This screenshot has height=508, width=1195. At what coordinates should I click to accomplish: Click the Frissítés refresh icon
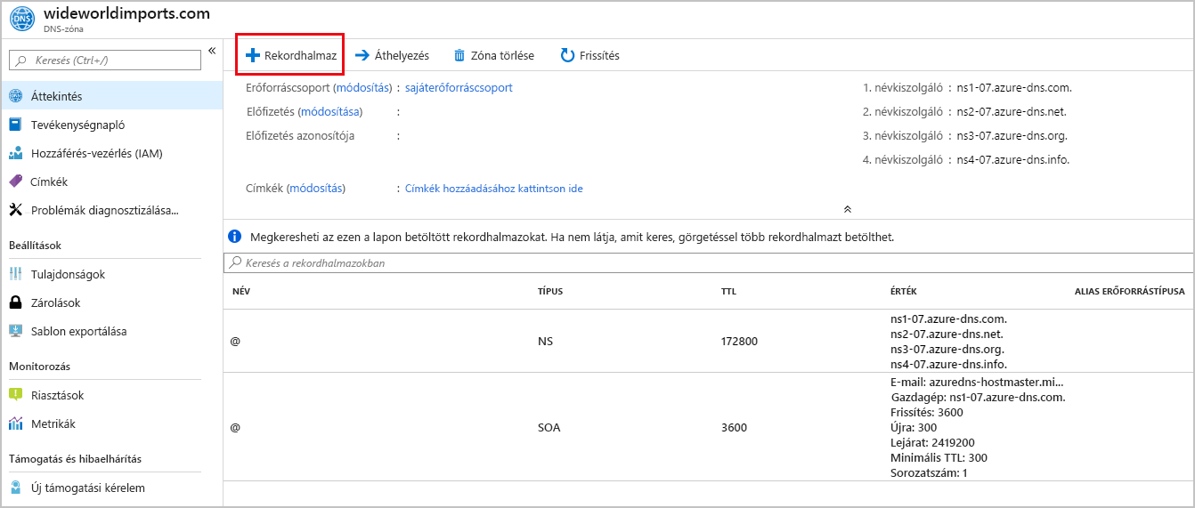(567, 55)
